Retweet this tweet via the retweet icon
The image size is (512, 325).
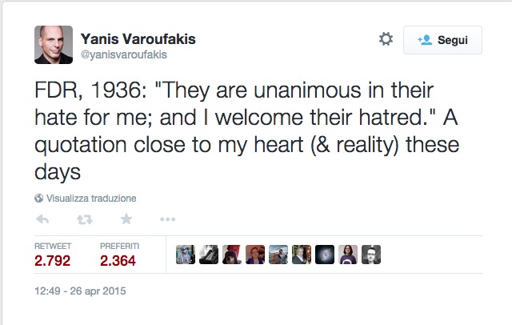pyautogui.click(x=85, y=219)
